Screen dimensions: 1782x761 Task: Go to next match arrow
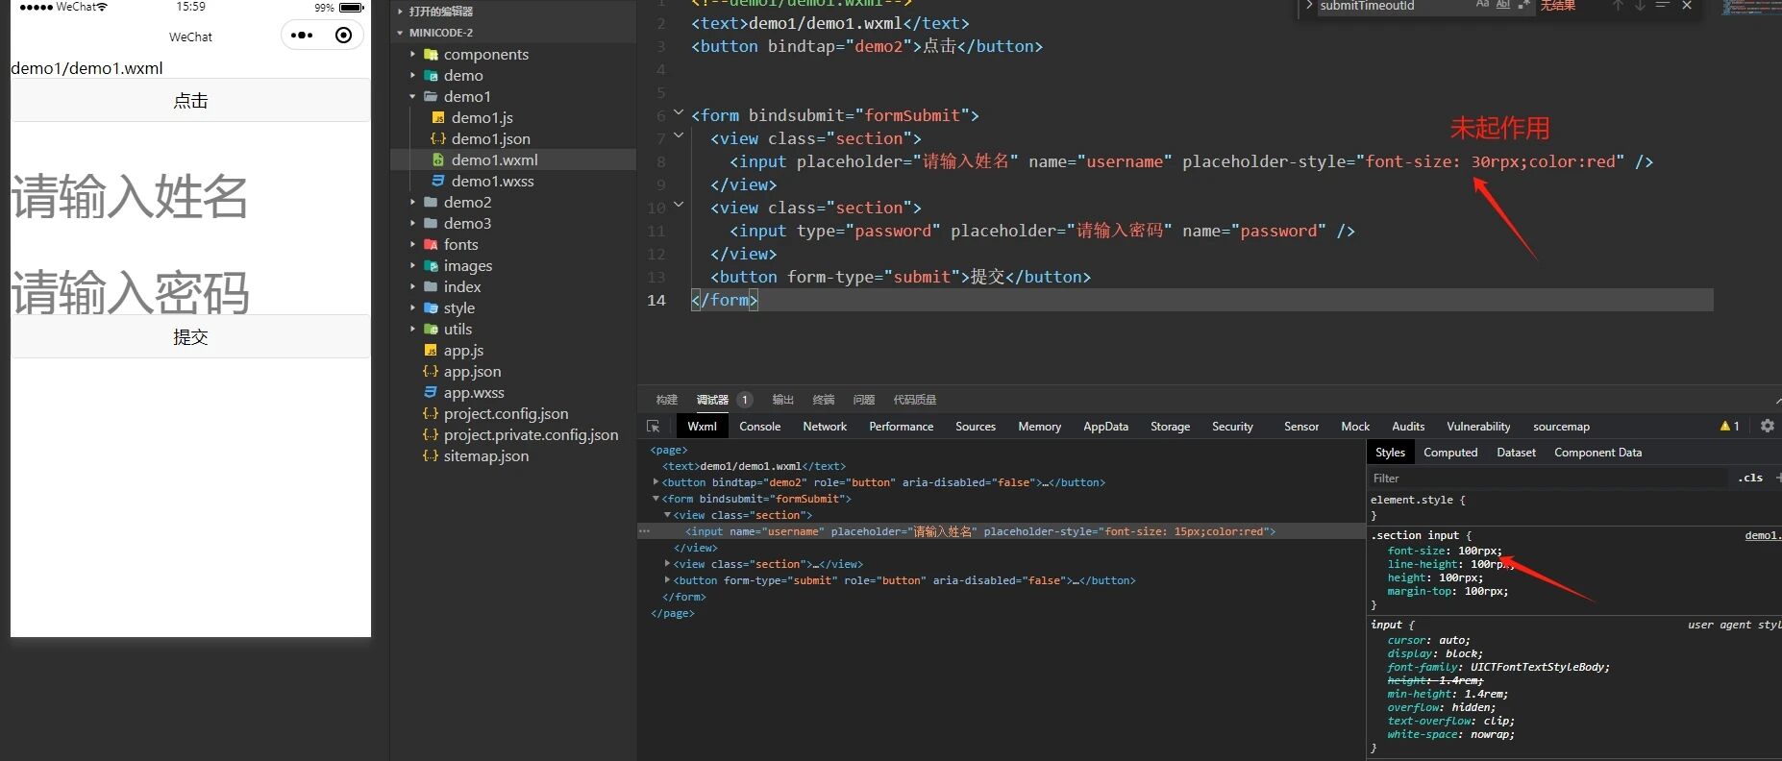click(1640, 6)
